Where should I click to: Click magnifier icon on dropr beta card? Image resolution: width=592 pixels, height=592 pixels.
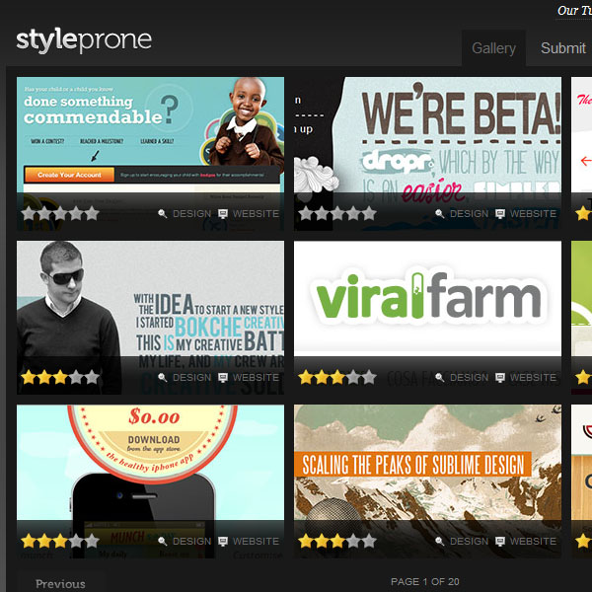[439, 214]
